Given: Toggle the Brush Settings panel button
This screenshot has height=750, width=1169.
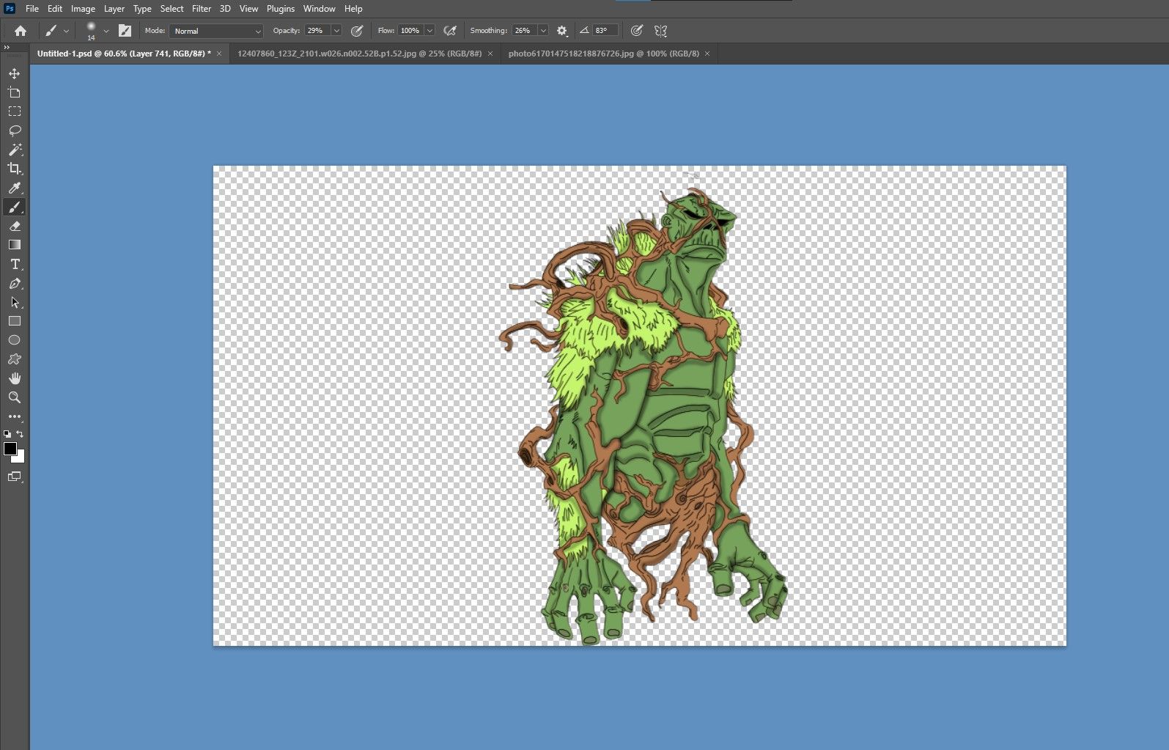Looking at the screenshot, I should tap(125, 31).
